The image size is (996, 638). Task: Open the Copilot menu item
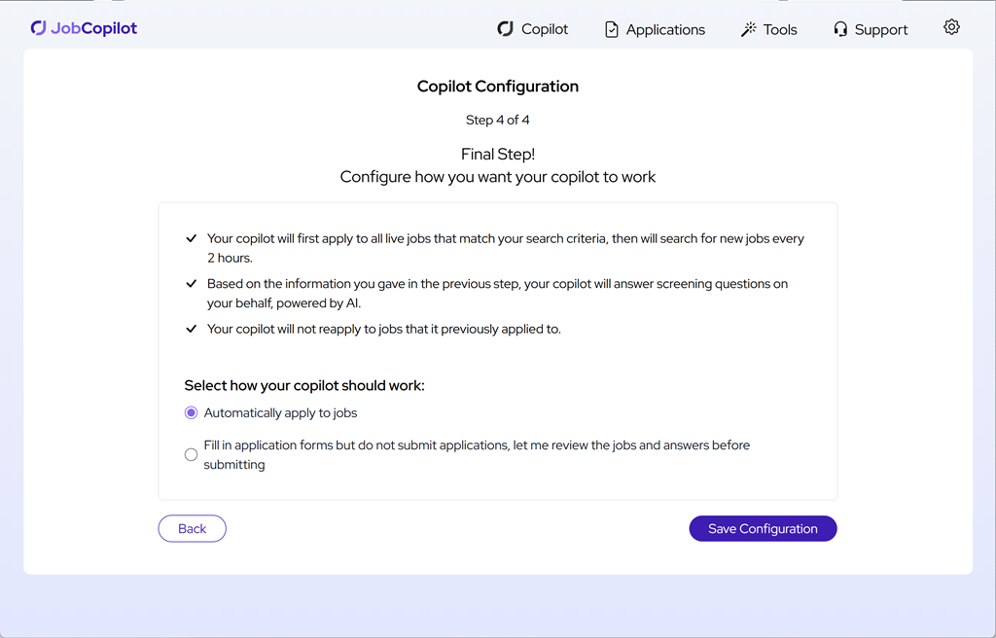533,29
